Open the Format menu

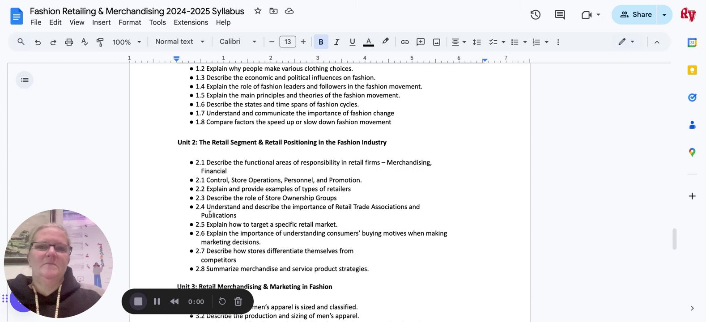coord(130,22)
